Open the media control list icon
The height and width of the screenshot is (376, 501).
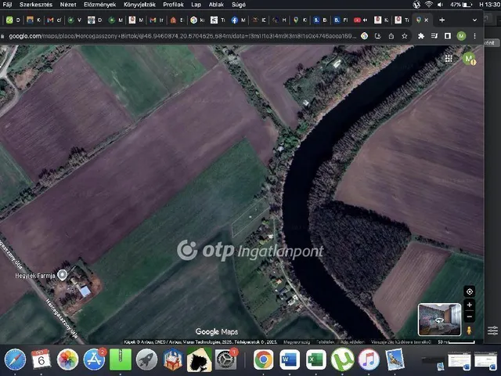click(x=434, y=36)
